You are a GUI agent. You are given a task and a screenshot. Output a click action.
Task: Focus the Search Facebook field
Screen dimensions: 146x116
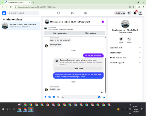click(23, 13)
